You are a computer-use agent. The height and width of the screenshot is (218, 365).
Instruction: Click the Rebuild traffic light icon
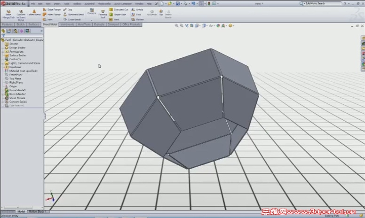click(x=209, y=3)
